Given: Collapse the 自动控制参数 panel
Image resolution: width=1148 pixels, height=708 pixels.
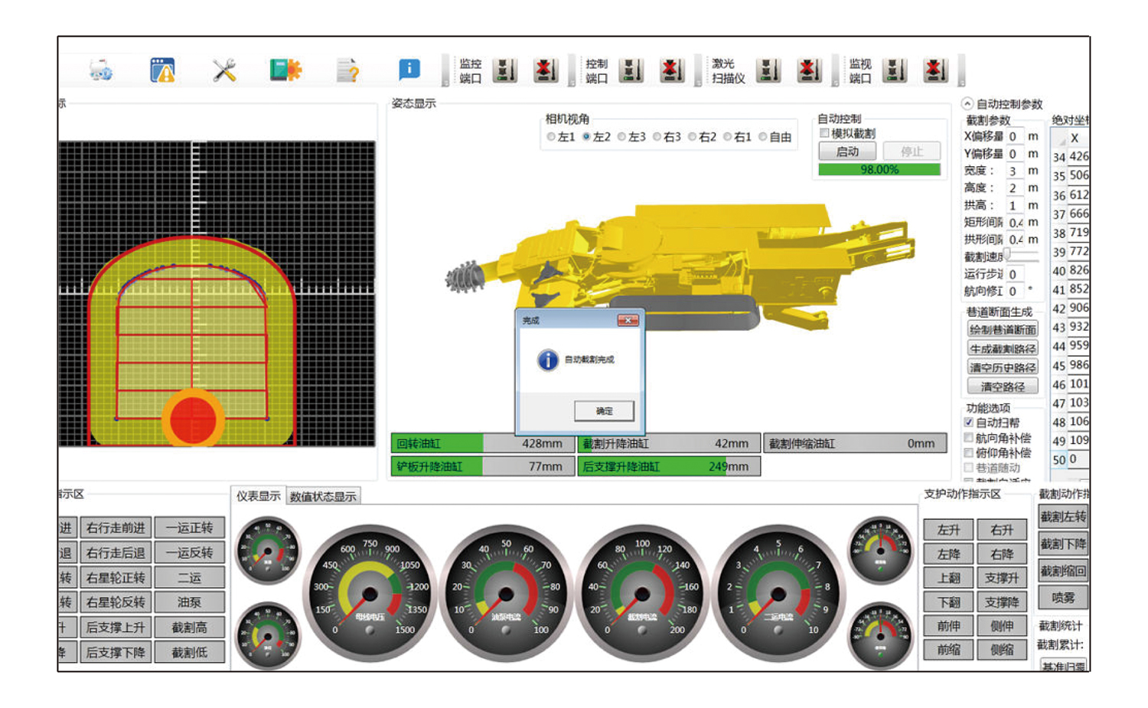Looking at the screenshot, I should click(x=967, y=103).
